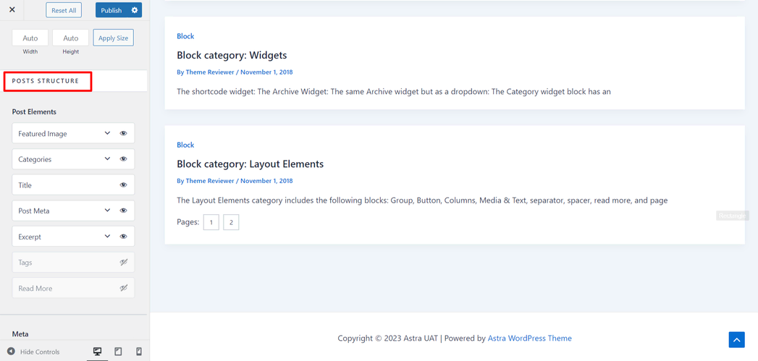758x361 pixels.
Task: Toggle visibility of Categories element
Action: [x=124, y=159]
